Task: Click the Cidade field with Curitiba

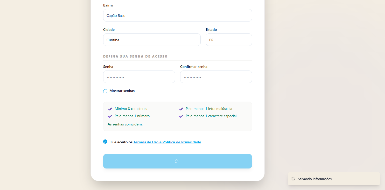Action: (152, 40)
